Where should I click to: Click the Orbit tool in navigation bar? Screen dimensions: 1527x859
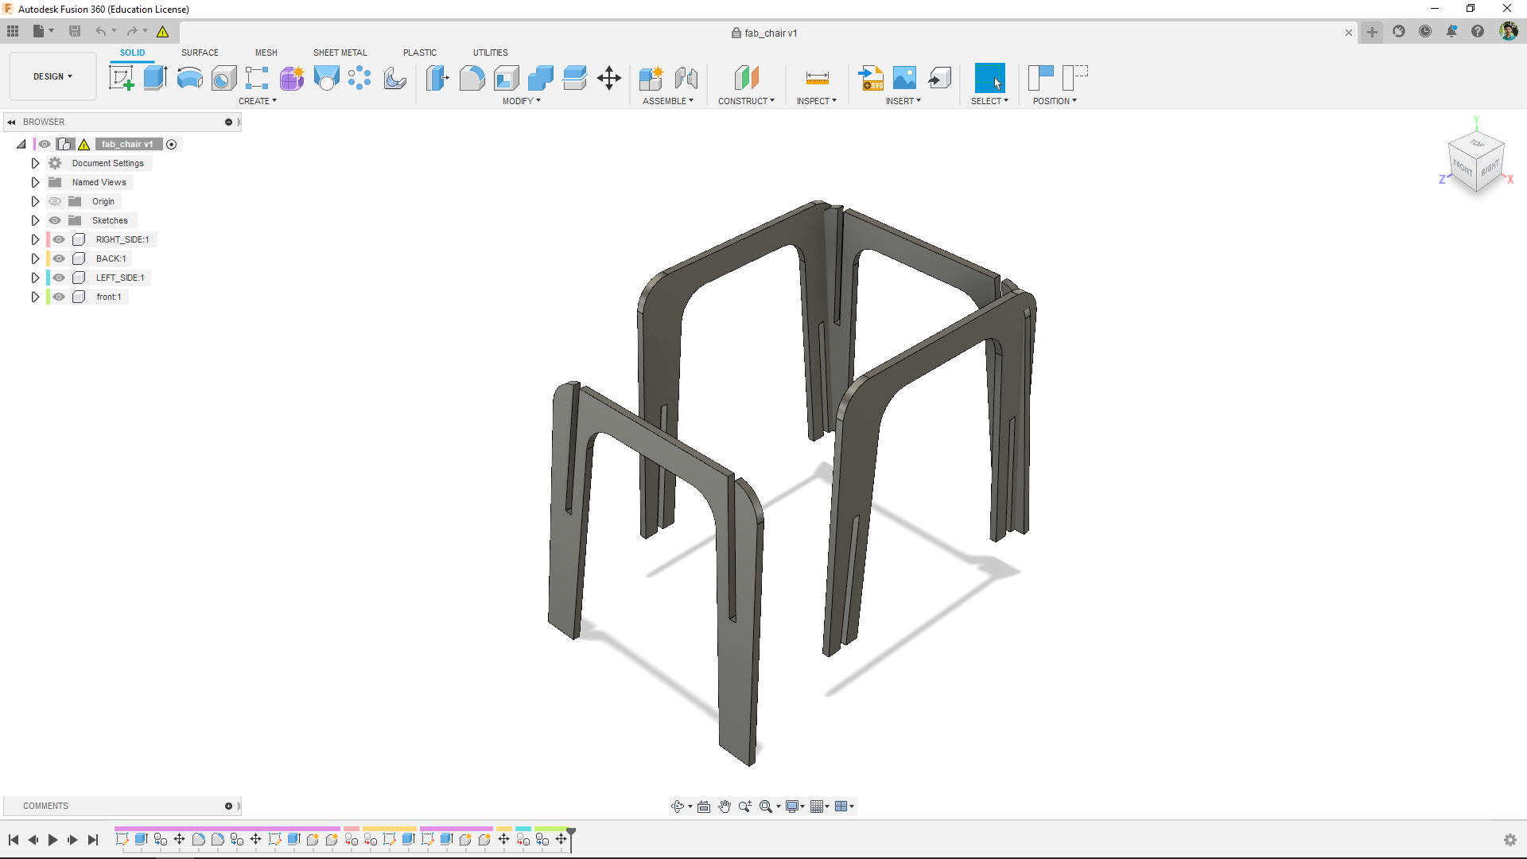(678, 807)
